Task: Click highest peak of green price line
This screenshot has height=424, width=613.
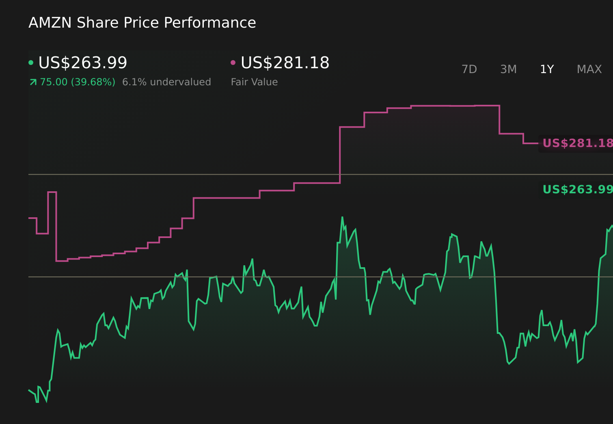Action: click(342, 217)
